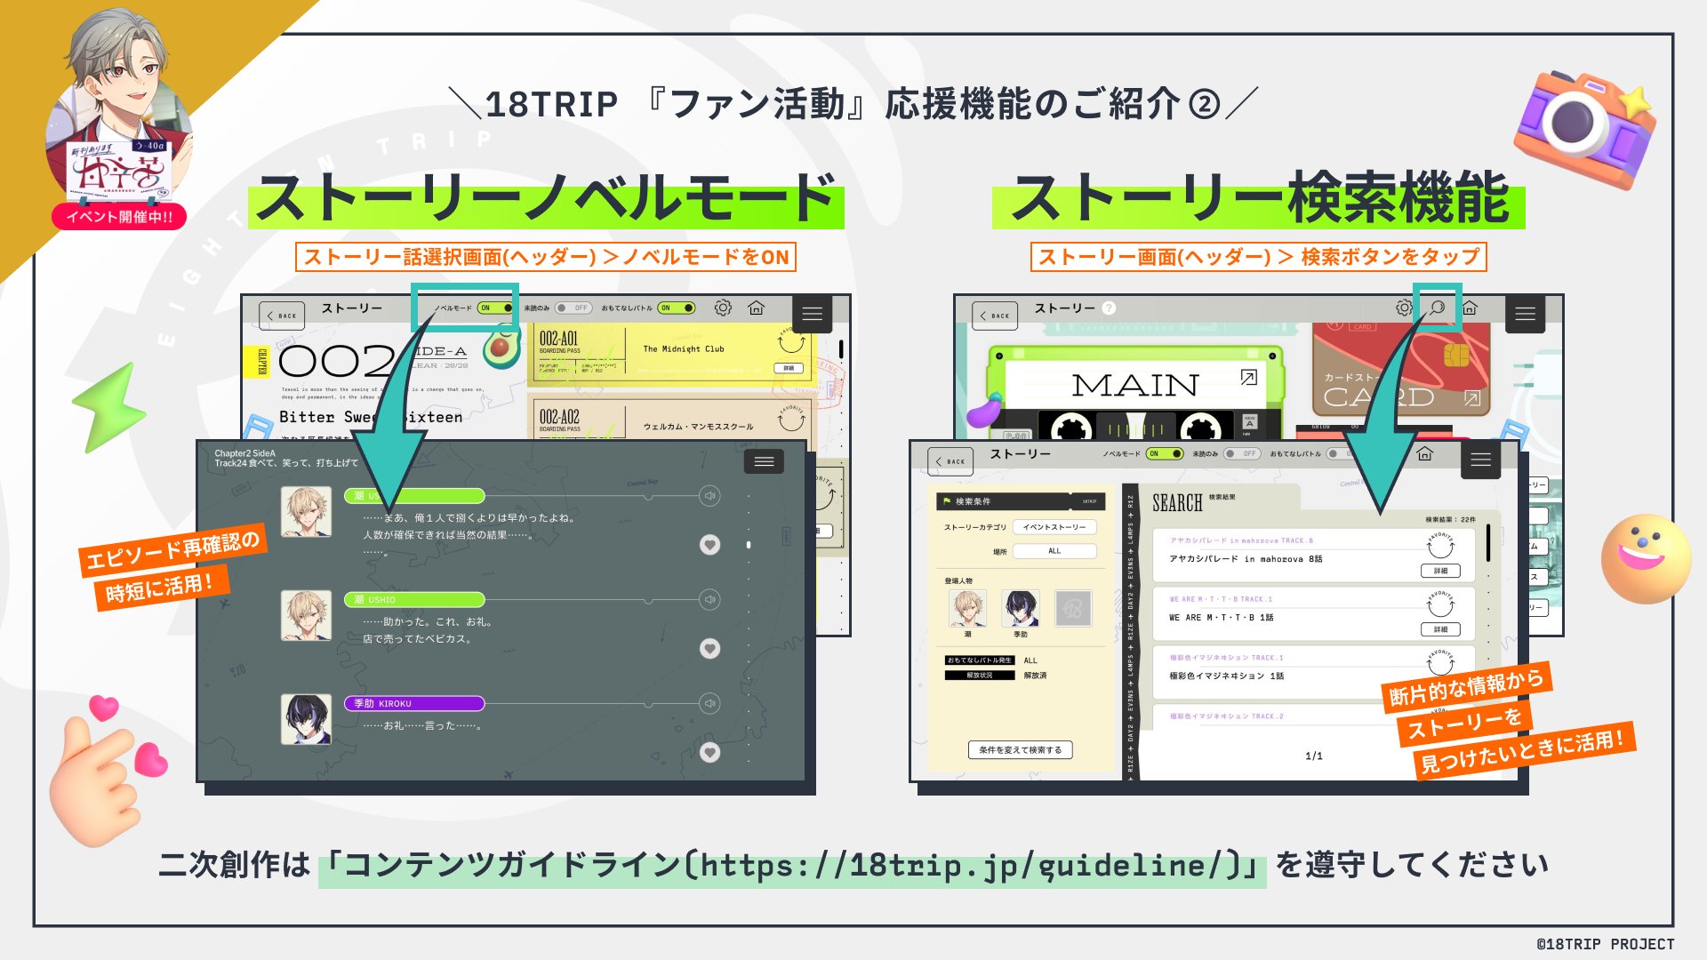Click the 検索条件 panel header
Screen dimensions: 1707x960
(1021, 501)
